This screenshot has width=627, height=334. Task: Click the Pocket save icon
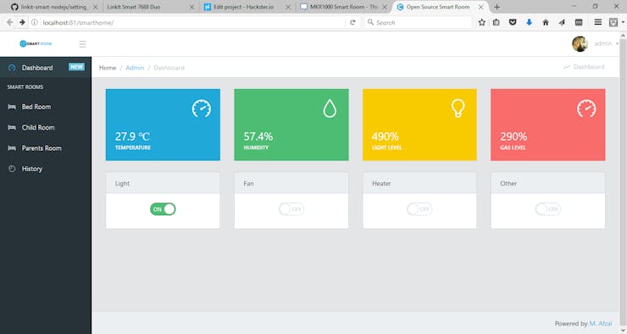(x=513, y=22)
